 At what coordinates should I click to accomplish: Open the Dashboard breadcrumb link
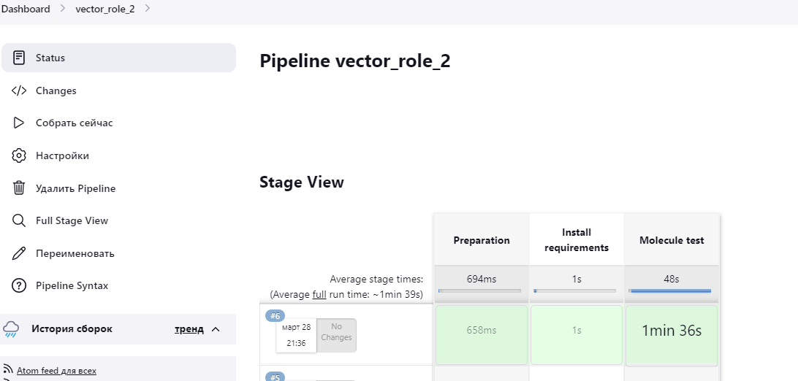(x=26, y=9)
